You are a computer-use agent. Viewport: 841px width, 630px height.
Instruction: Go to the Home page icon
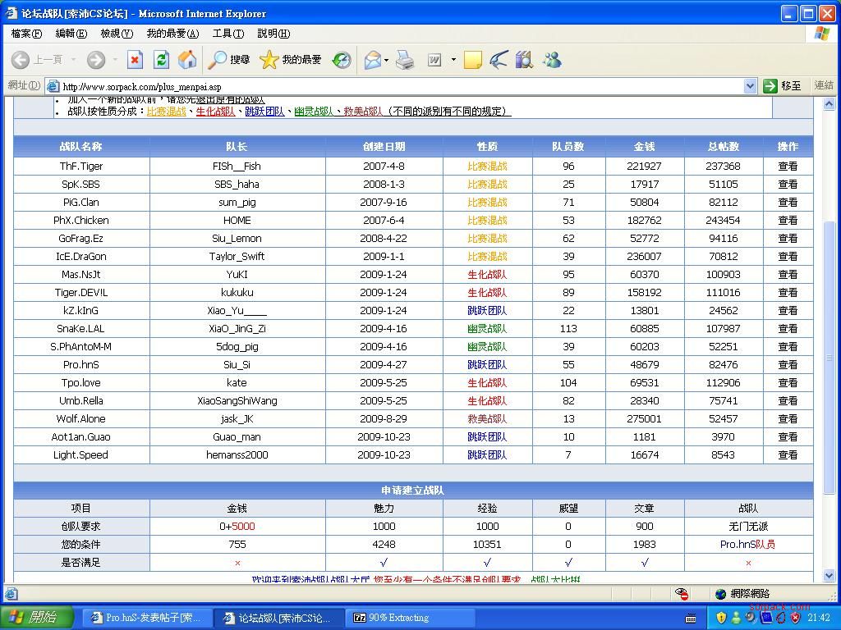tap(187, 60)
